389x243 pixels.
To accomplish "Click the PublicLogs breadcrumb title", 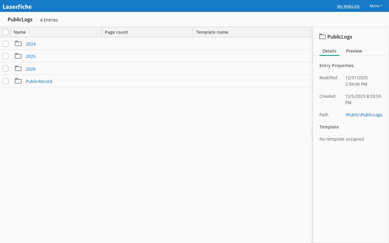I will [20, 19].
